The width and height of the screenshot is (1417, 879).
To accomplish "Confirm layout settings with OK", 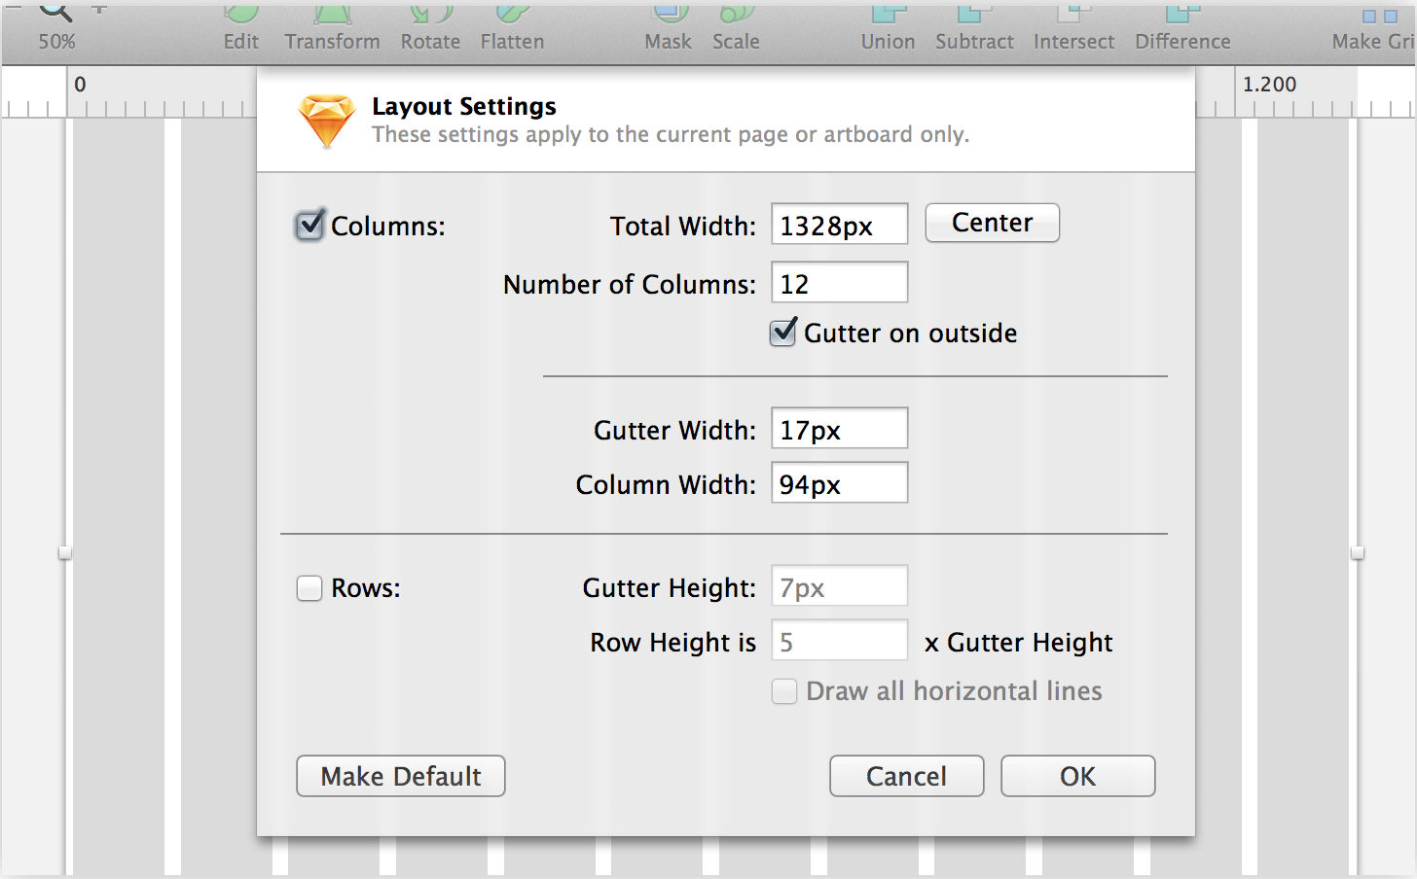I will tap(1077, 776).
